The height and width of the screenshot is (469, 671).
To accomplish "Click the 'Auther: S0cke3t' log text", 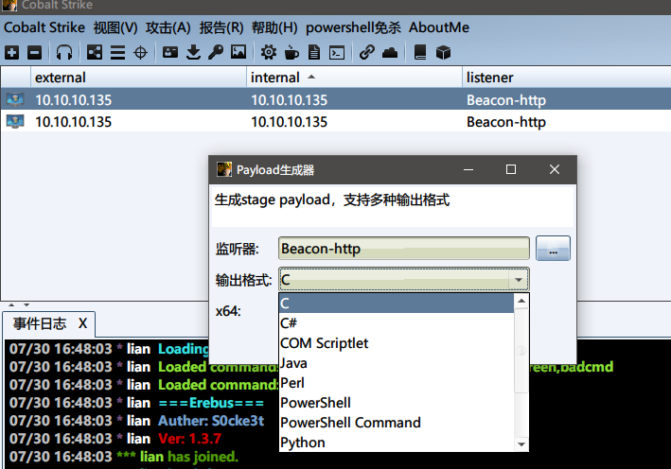I will 211,421.
